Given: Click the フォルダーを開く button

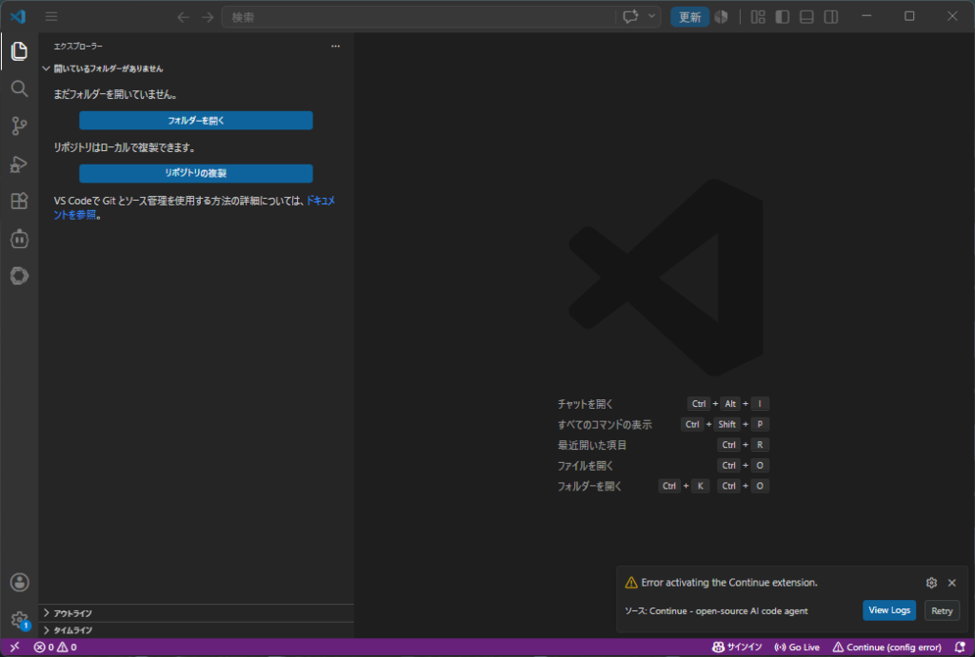Looking at the screenshot, I should tap(196, 121).
